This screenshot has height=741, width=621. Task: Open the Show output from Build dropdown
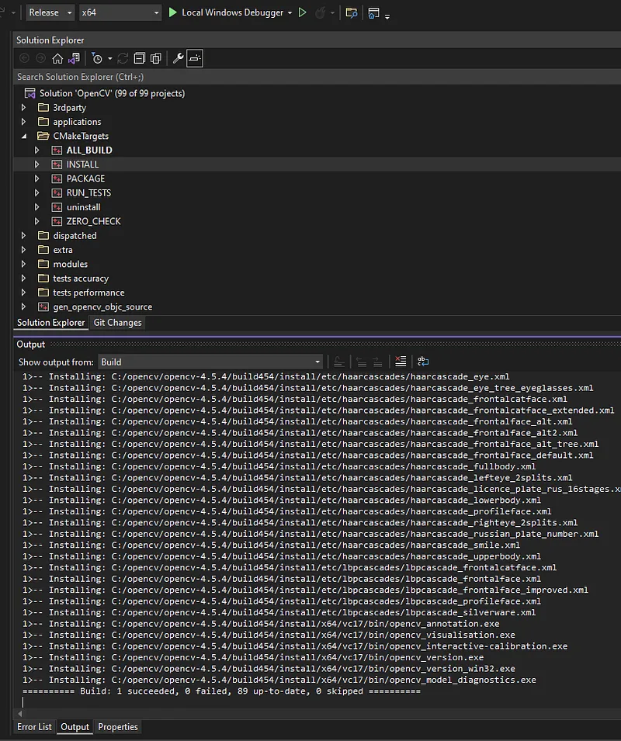tap(210, 362)
